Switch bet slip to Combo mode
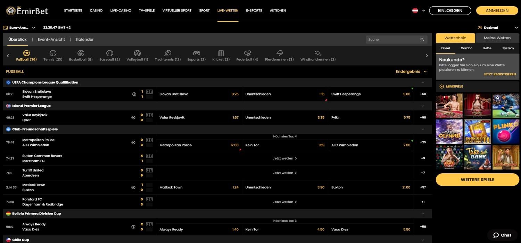This screenshot has width=521, height=243. (x=466, y=48)
